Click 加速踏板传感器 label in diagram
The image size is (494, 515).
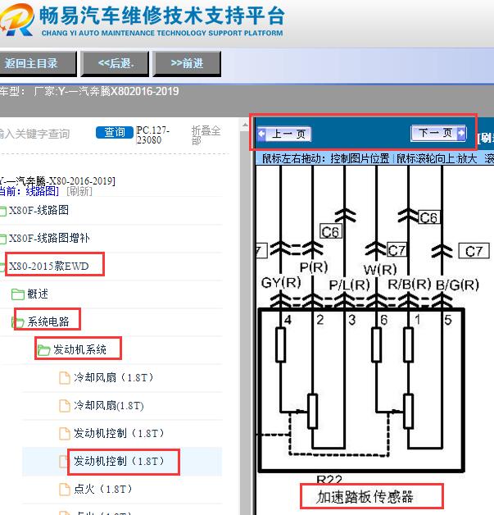365,497
